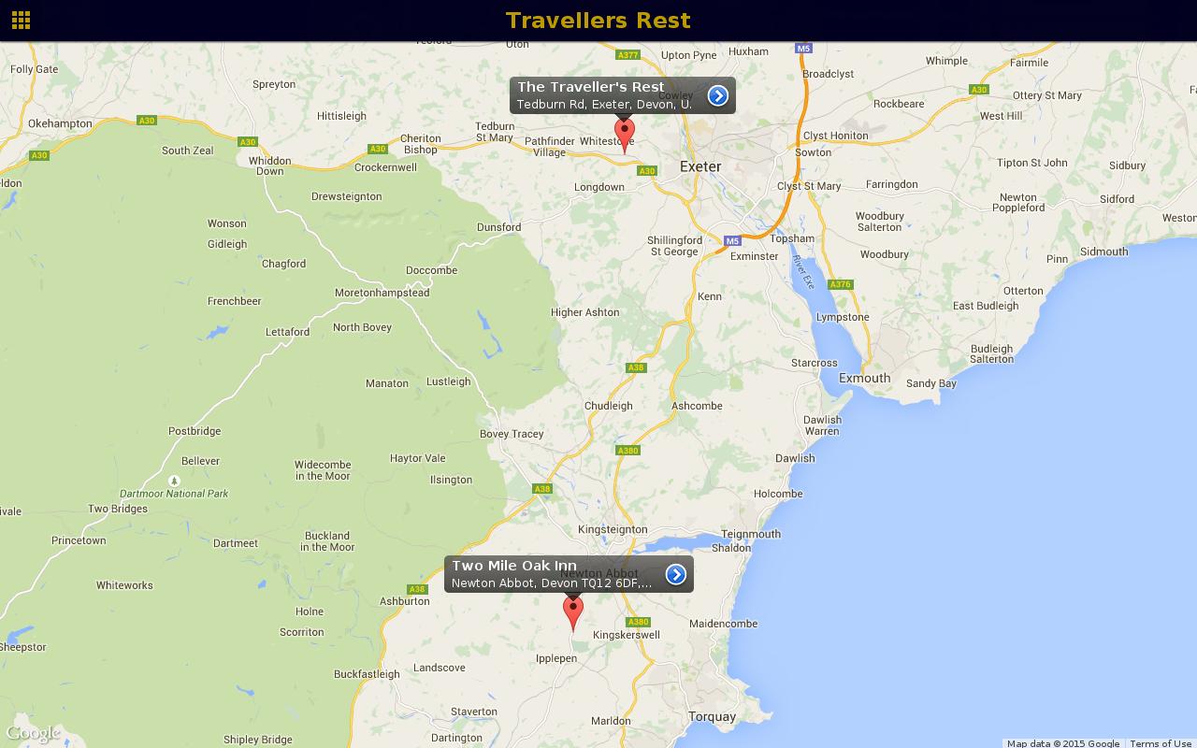The height and width of the screenshot is (748, 1197).
Task: Click the Sidmouth label
Action: coord(1103,252)
